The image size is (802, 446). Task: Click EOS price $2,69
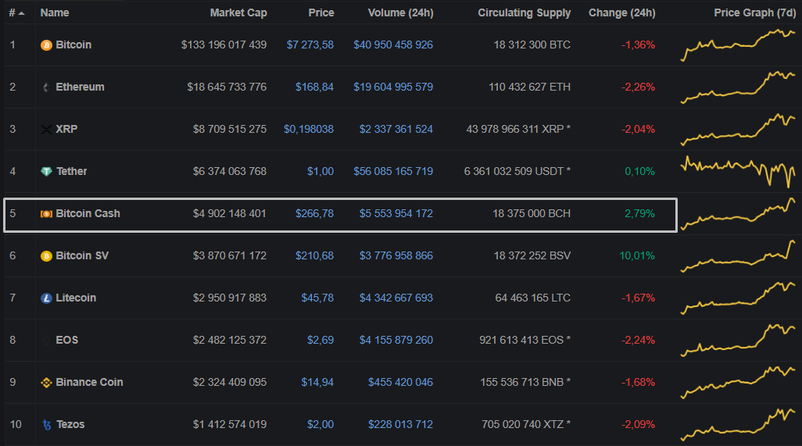pyautogui.click(x=320, y=341)
